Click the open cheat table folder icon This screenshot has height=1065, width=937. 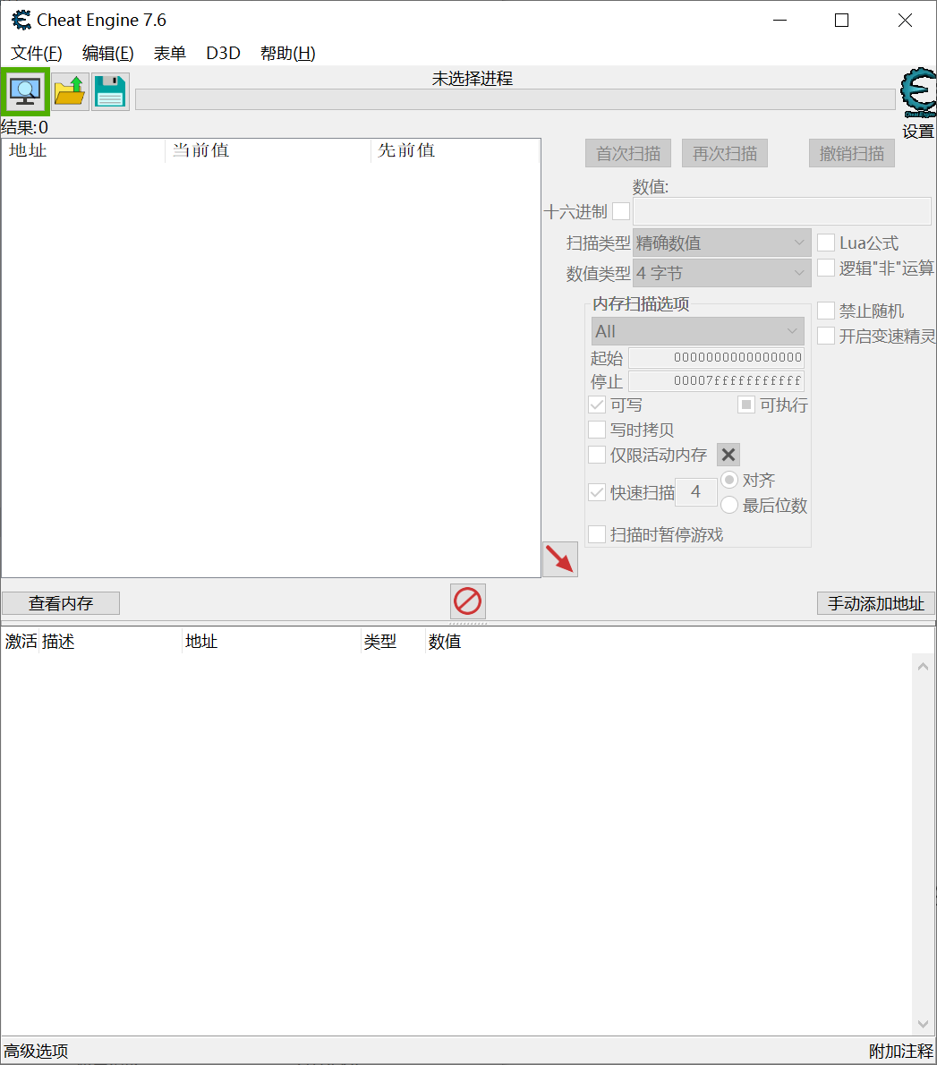70,91
